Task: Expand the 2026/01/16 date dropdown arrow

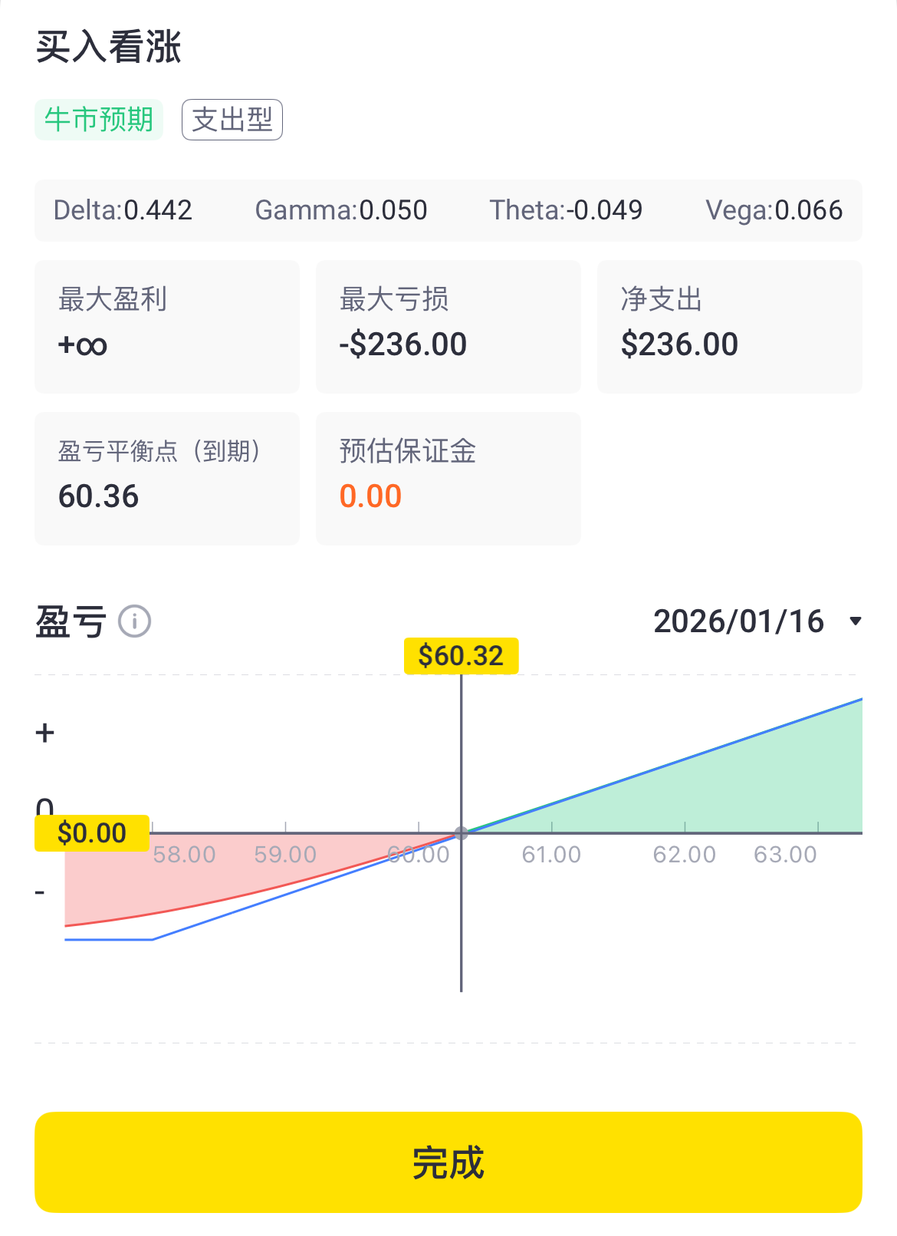Action: click(x=856, y=621)
